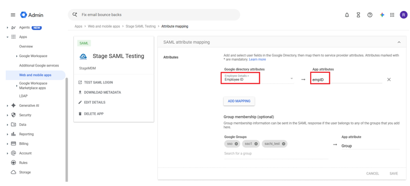Edit the Group app attribute field

tap(370, 146)
